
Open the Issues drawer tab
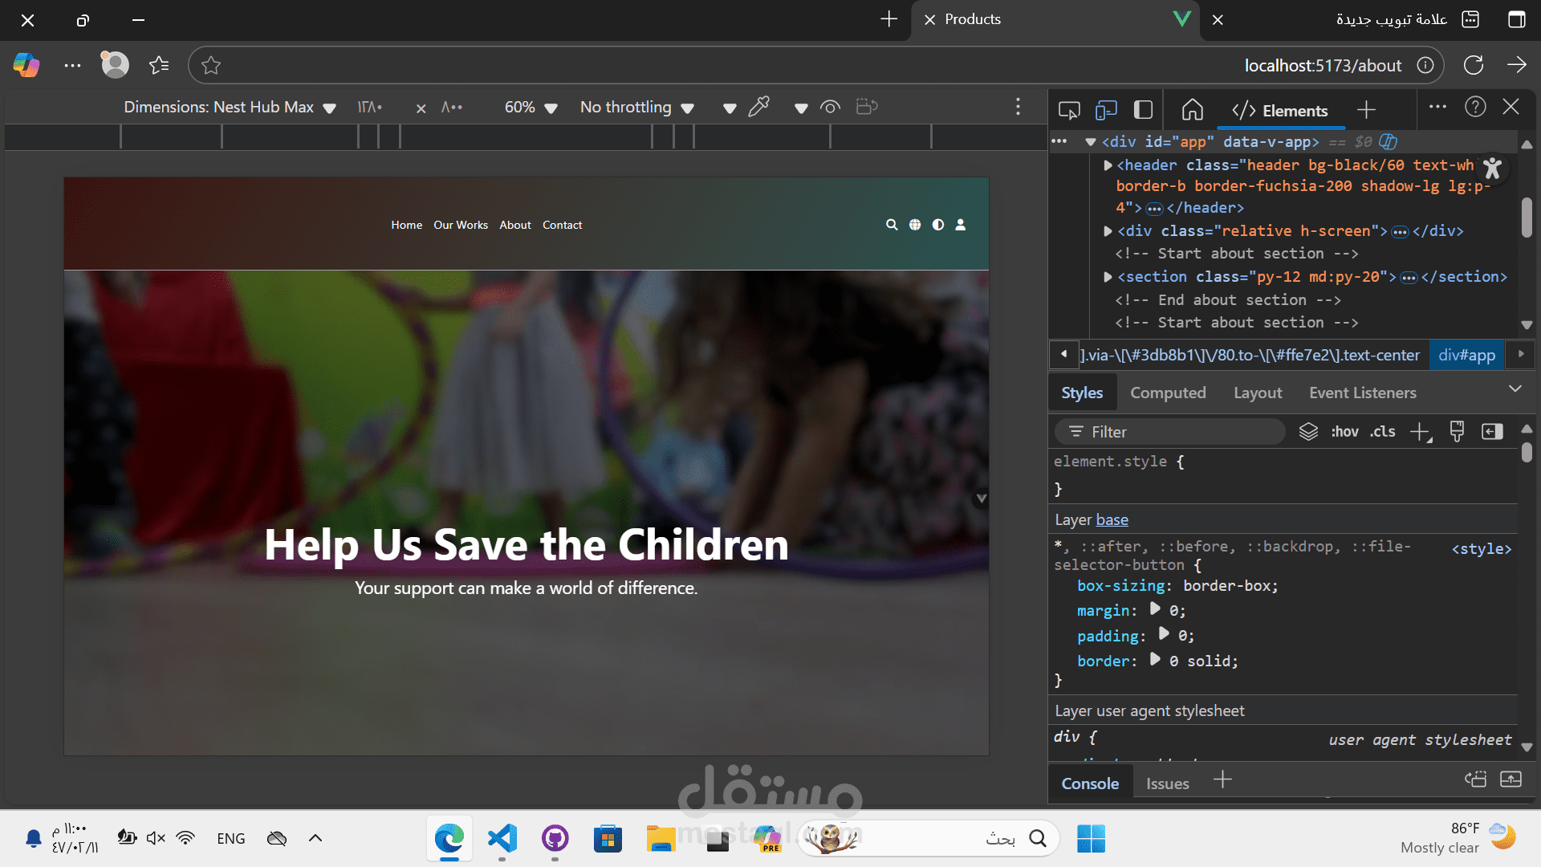click(1167, 784)
